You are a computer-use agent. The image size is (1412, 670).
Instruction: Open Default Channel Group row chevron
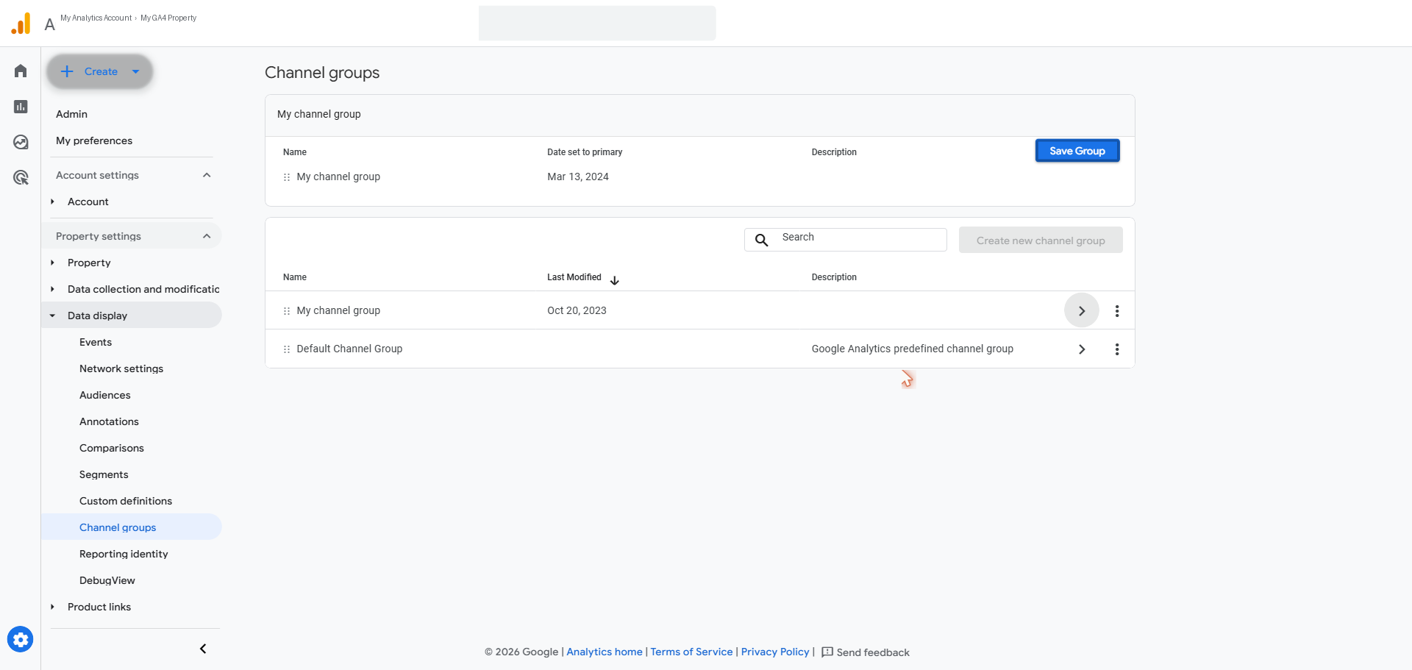1082,349
